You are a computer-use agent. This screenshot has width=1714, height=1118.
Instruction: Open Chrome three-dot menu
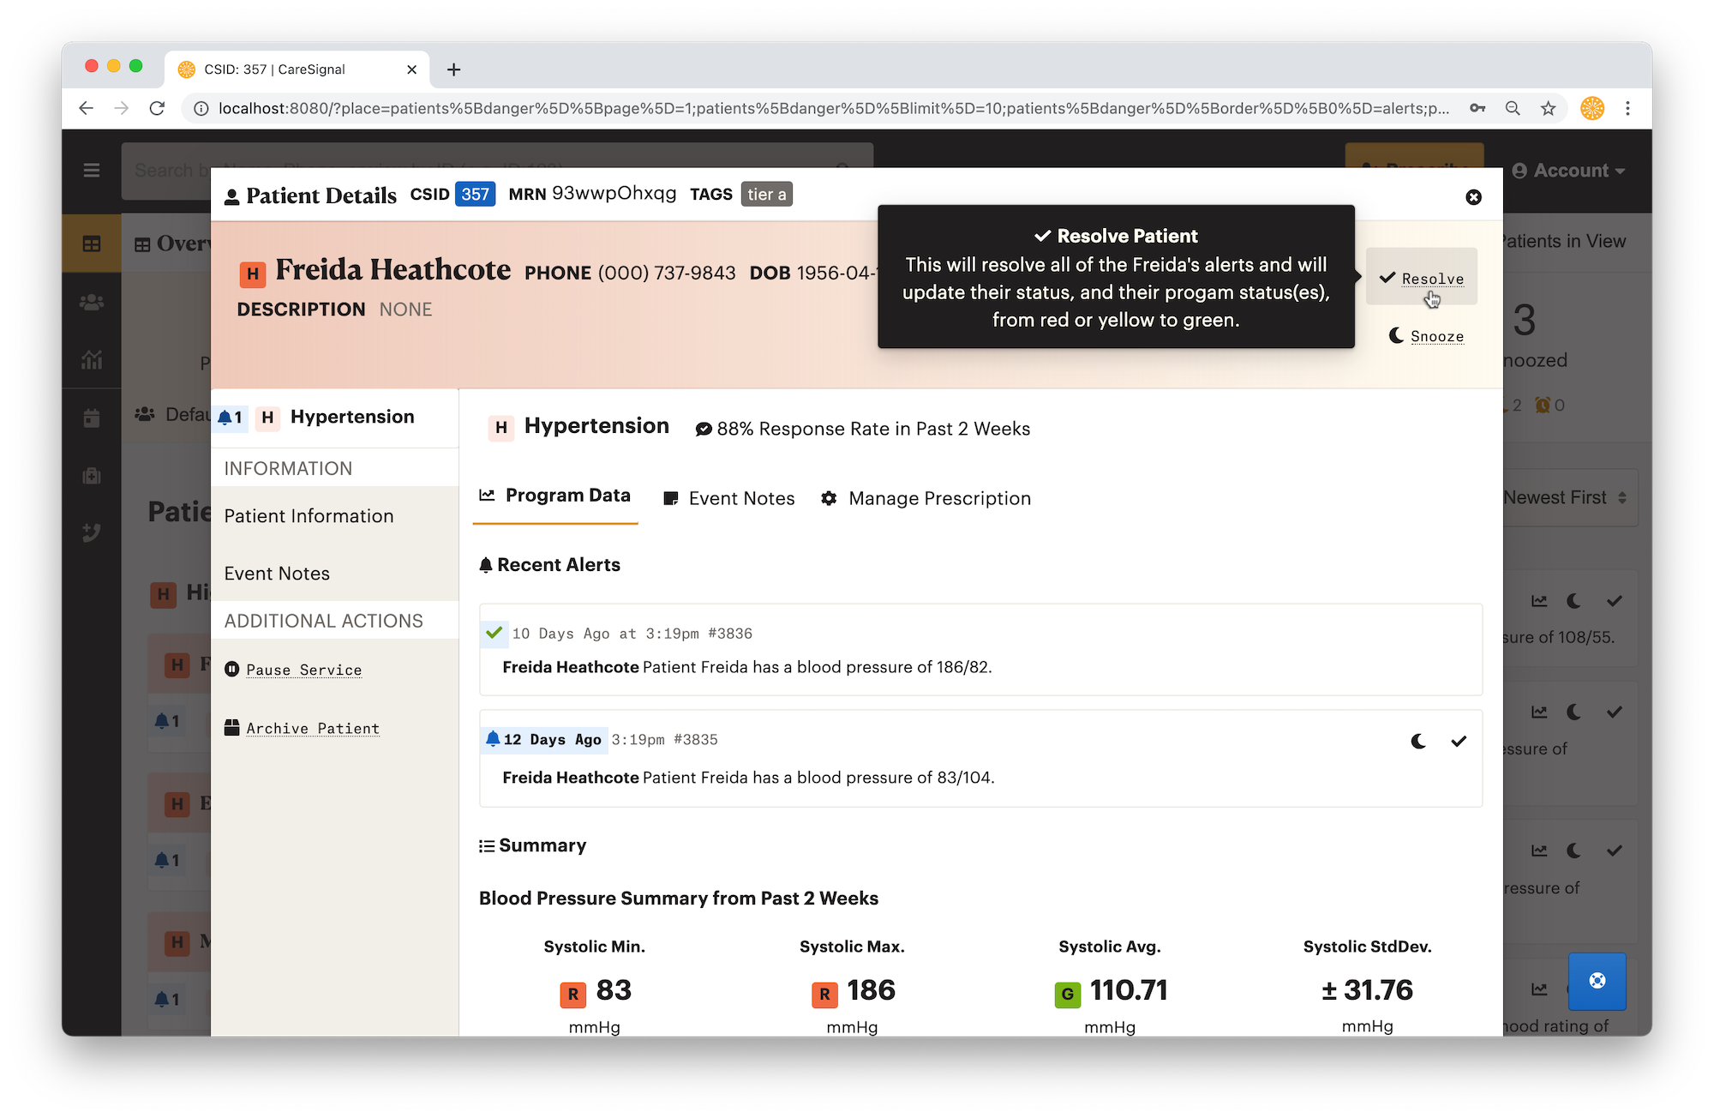1627,108
